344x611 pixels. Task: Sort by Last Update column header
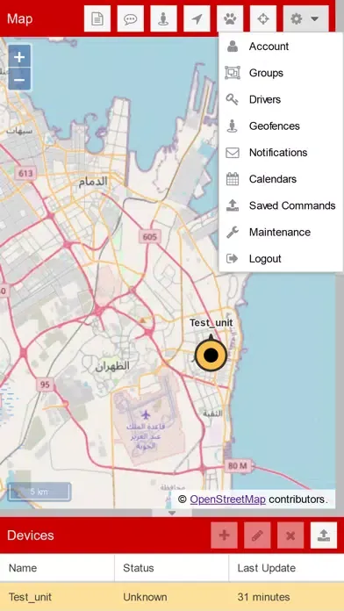coord(286,568)
